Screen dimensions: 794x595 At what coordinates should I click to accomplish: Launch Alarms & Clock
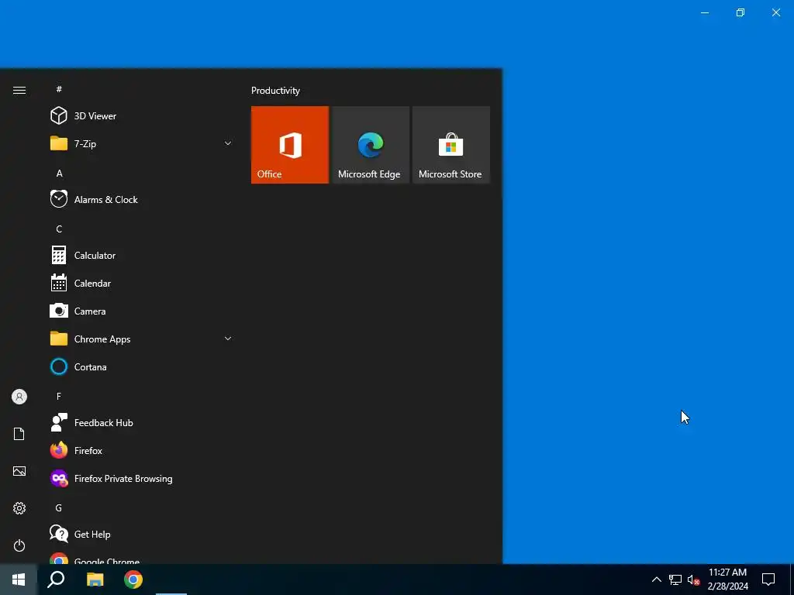coord(142,199)
